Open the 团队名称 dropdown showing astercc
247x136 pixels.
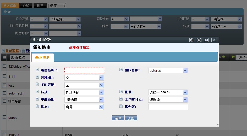(168, 70)
